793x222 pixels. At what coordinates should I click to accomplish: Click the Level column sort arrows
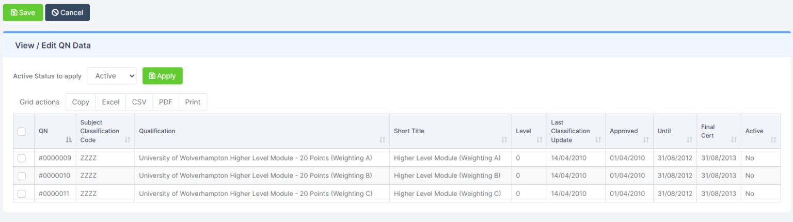540,139
